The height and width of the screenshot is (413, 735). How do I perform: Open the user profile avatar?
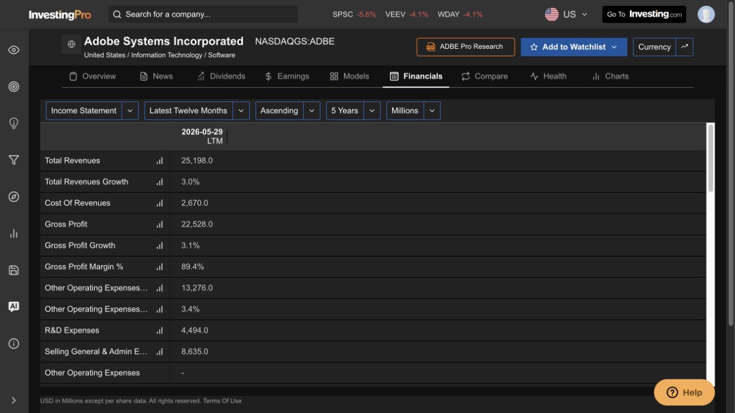706,15
